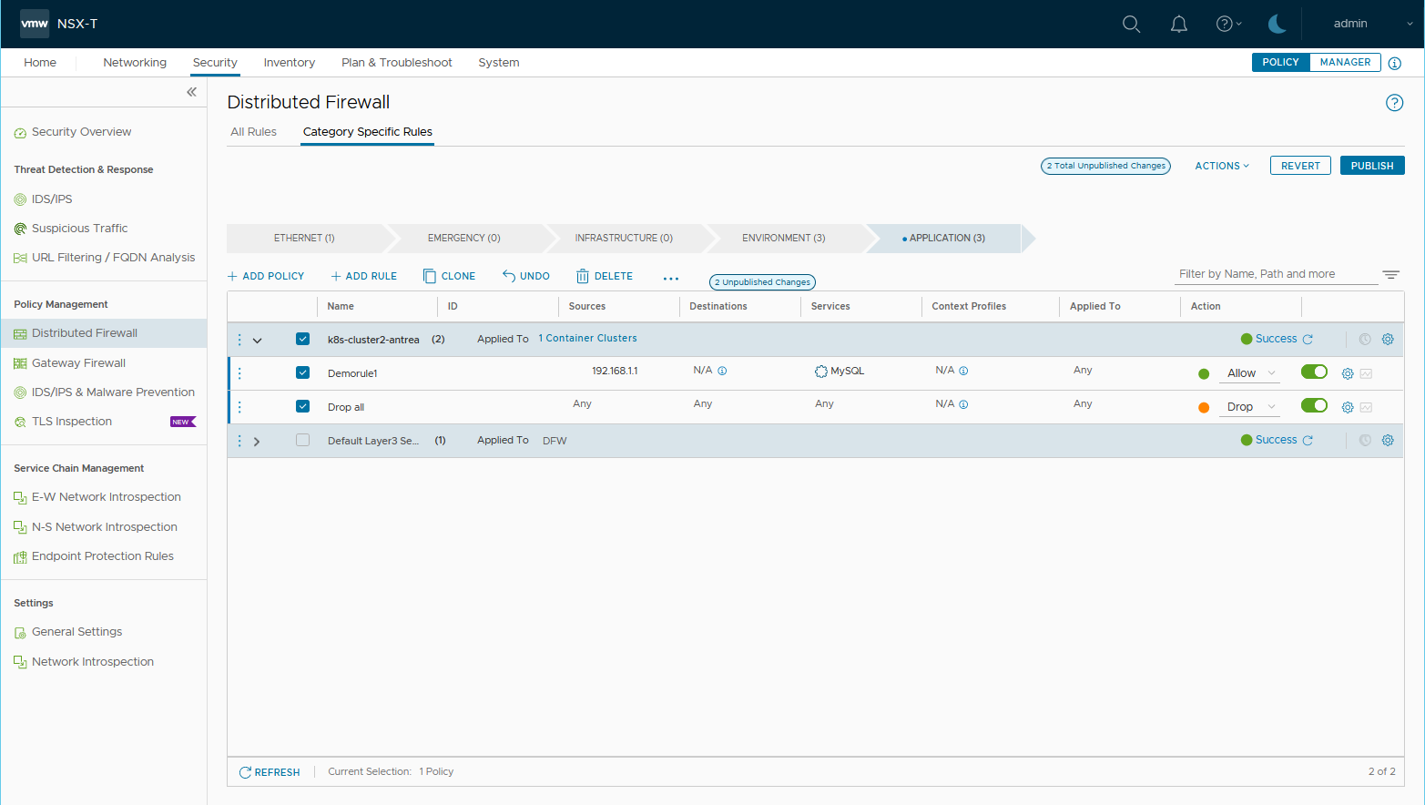Open Suspicious Traffic page
This screenshot has width=1425, height=805.
coord(79,229)
